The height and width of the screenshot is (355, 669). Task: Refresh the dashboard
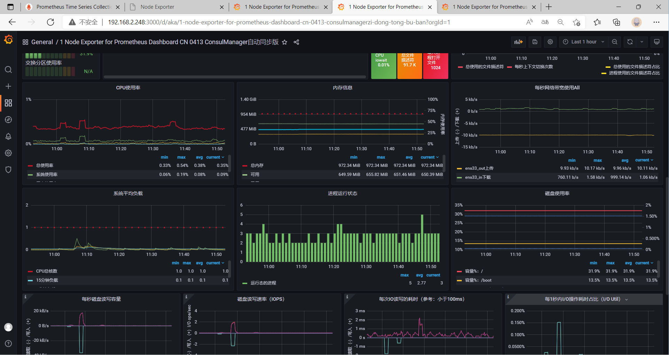point(630,42)
